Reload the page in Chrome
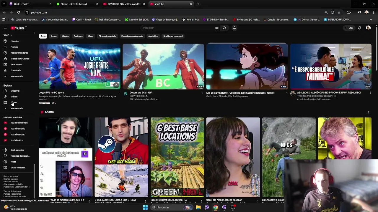Viewport: 378px width, 212px height. tap(18, 12)
